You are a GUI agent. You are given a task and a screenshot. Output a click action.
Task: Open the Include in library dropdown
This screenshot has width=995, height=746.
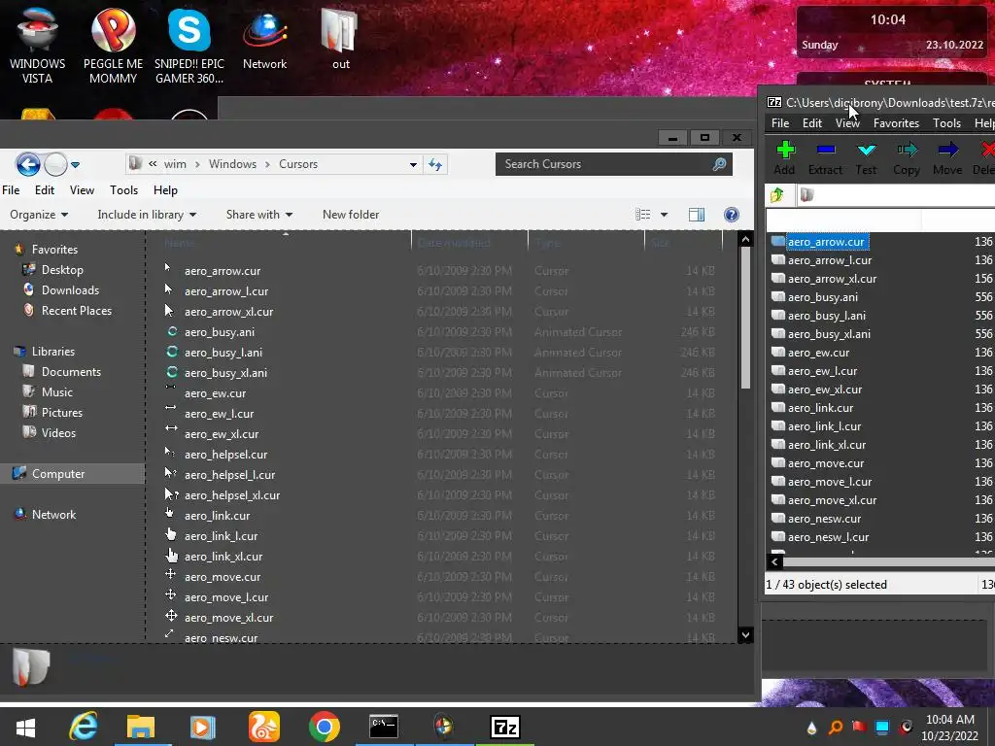[147, 215]
